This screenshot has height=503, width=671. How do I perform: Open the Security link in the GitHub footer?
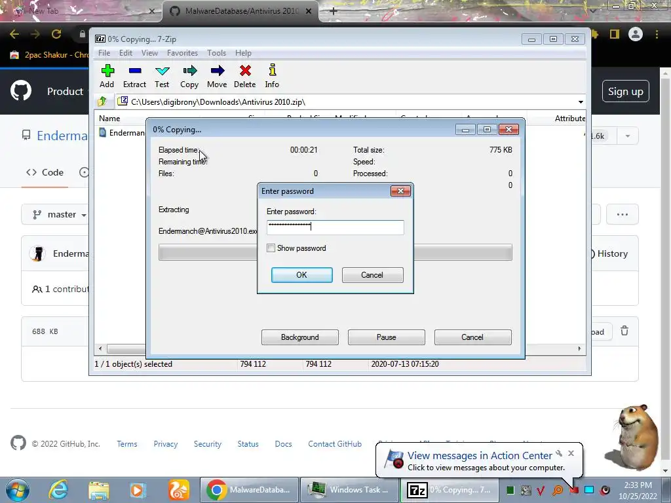tap(208, 444)
